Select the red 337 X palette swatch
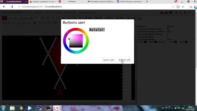 pyautogui.click(x=186, y=42)
